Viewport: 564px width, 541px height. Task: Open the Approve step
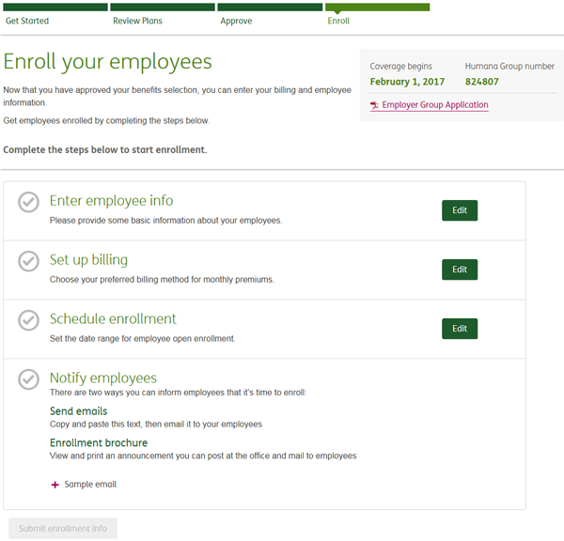click(x=236, y=21)
